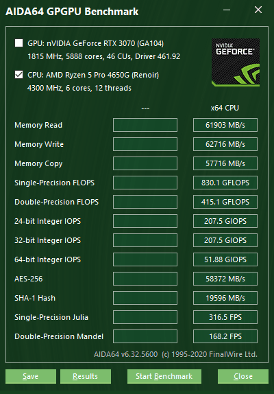Select the Single-Precision FLOPS 830.1 GFLOPS value
274x394 pixels.
point(225,183)
